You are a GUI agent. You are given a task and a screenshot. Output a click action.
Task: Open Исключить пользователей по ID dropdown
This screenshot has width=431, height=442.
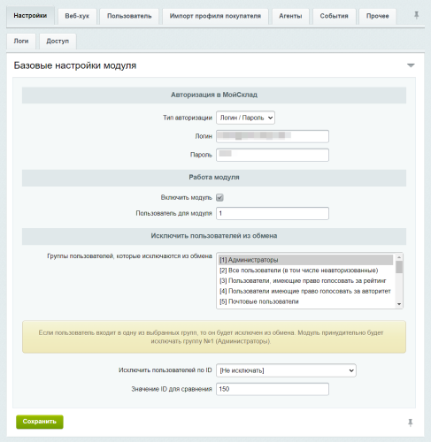point(286,370)
